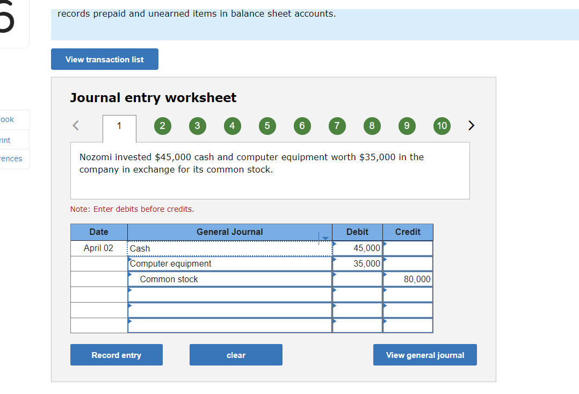This screenshot has width=579, height=394.
Task: Click the right arrow to view next transactions
Action: pyautogui.click(x=471, y=125)
